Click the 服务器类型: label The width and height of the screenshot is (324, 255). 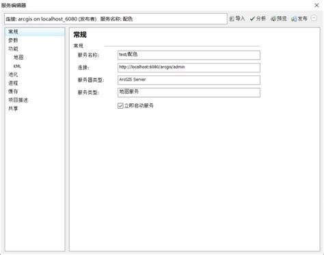click(x=91, y=80)
